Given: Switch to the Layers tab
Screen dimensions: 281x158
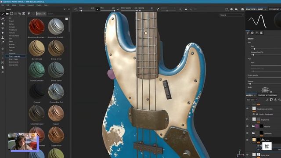Looking at the screenshot, I should [249, 95].
